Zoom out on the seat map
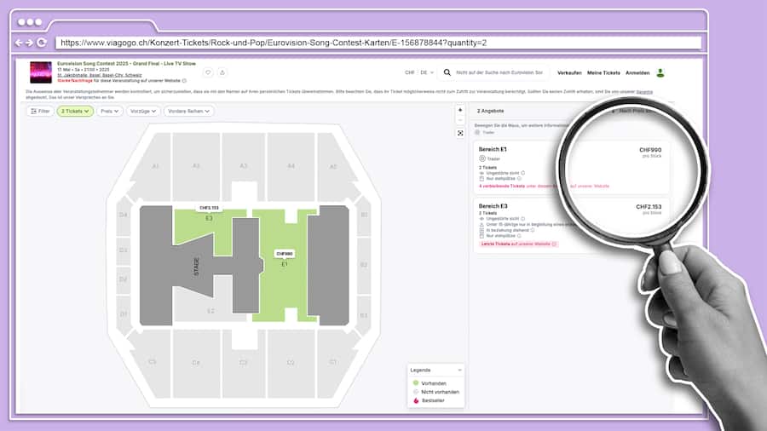The image size is (767, 431). [460, 120]
